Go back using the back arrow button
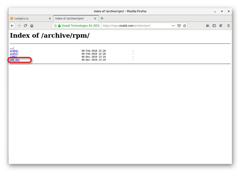This screenshot has width=240, height=172. tap(12, 26)
